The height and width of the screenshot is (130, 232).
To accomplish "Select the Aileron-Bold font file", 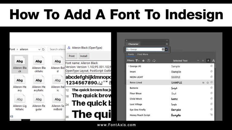I will [x=58, y=64].
